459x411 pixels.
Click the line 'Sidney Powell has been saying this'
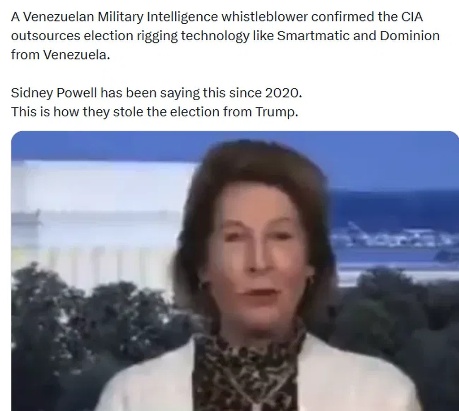156,93
